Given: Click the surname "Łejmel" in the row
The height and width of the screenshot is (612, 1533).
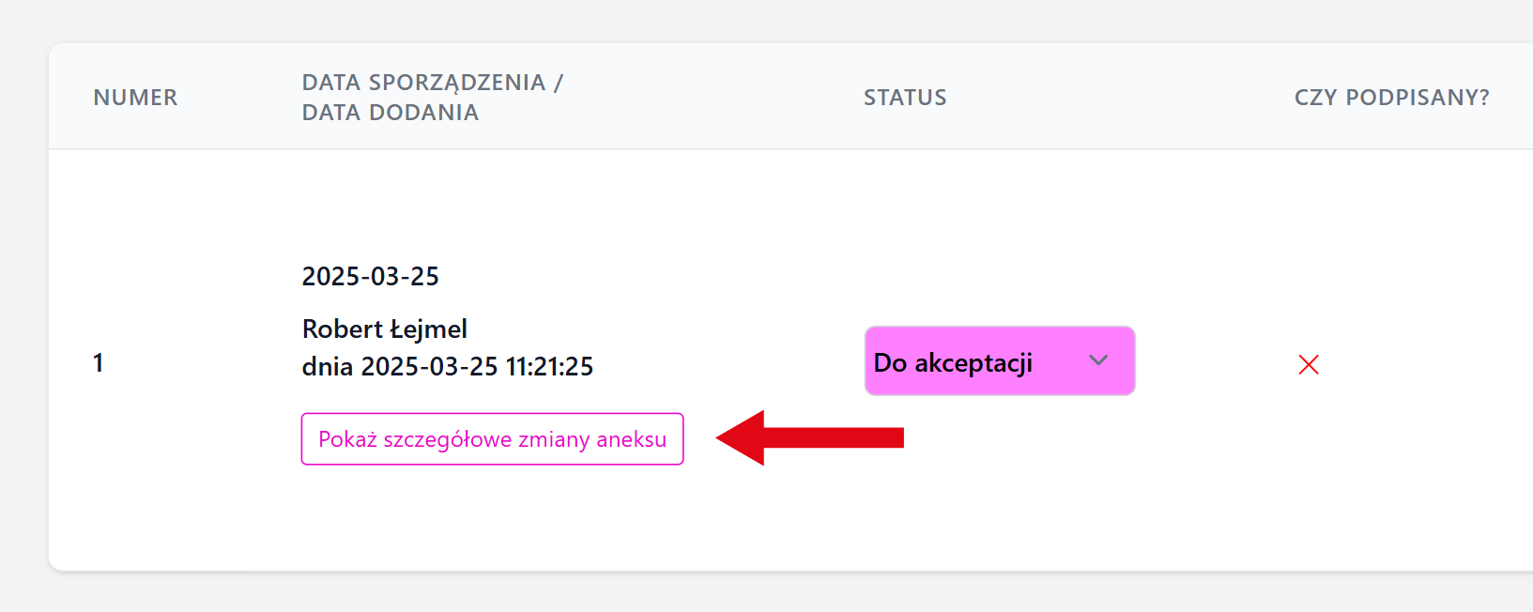Looking at the screenshot, I should 428,329.
